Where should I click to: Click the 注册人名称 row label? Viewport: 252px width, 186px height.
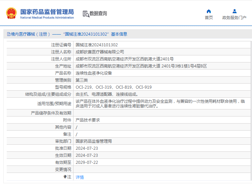point(61,52)
